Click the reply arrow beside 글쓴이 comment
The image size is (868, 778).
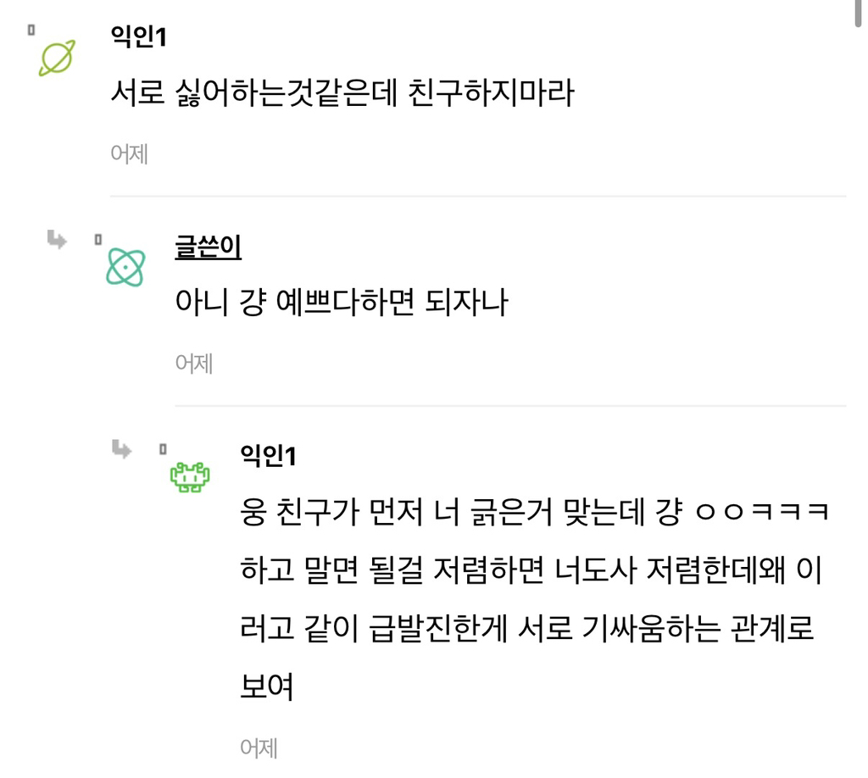[57, 241]
